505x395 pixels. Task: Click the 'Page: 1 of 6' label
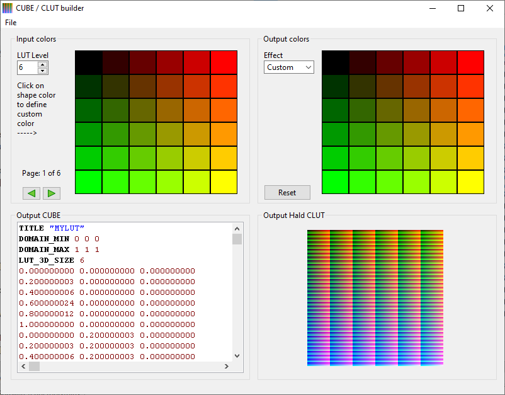coord(41,173)
